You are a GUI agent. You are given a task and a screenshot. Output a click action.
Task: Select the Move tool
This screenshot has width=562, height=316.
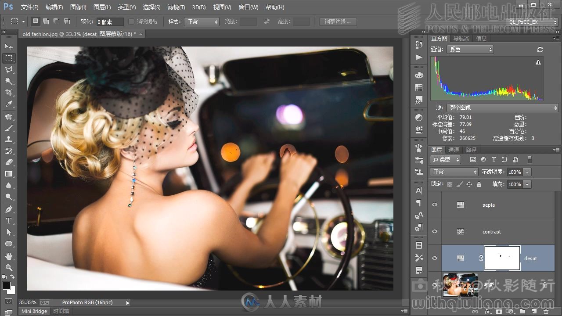click(9, 47)
